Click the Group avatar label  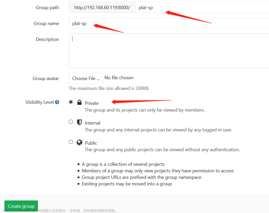click(x=46, y=78)
